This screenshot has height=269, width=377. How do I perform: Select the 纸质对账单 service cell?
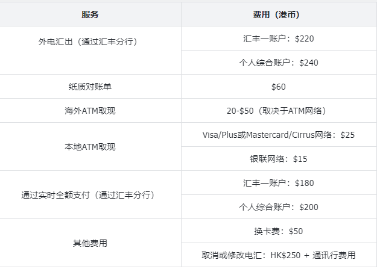(90, 87)
